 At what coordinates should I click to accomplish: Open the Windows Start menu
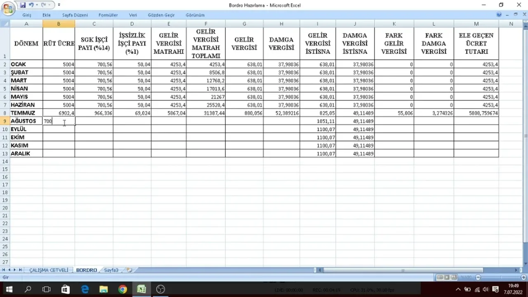pos(9,289)
